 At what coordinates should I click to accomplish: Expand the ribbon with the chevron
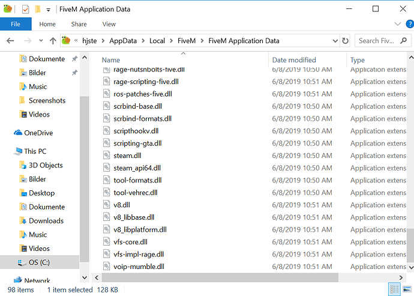click(398, 24)
